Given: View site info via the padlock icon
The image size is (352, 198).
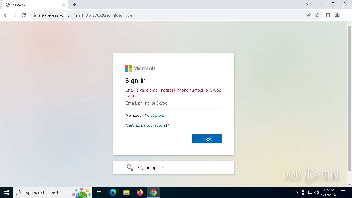Looking at the screenshot, I should (35, 15).
